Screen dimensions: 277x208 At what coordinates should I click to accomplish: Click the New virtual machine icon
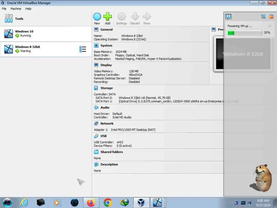pos(97,17)
